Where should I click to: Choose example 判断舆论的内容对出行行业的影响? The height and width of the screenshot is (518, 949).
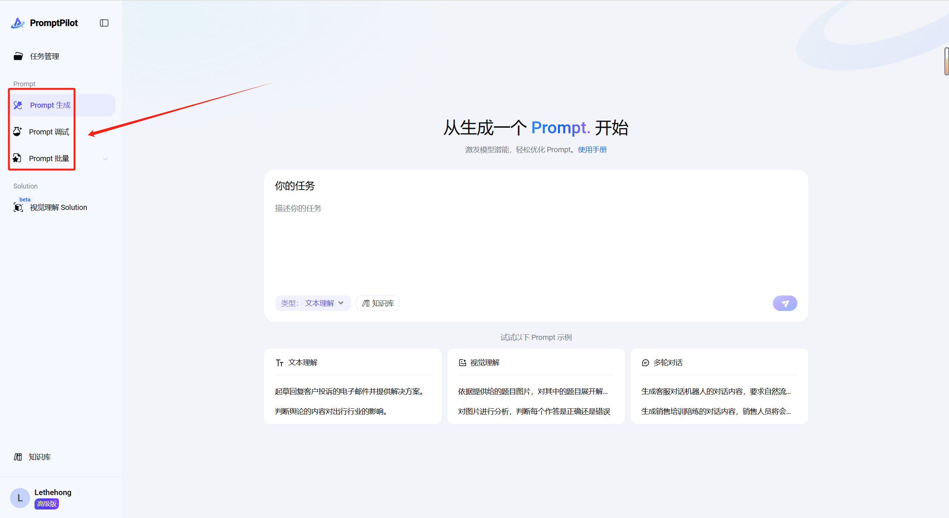click(x=331, y=411)
